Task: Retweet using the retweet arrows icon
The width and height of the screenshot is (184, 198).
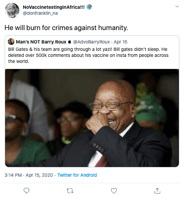Action: click(x=70, y=191)
